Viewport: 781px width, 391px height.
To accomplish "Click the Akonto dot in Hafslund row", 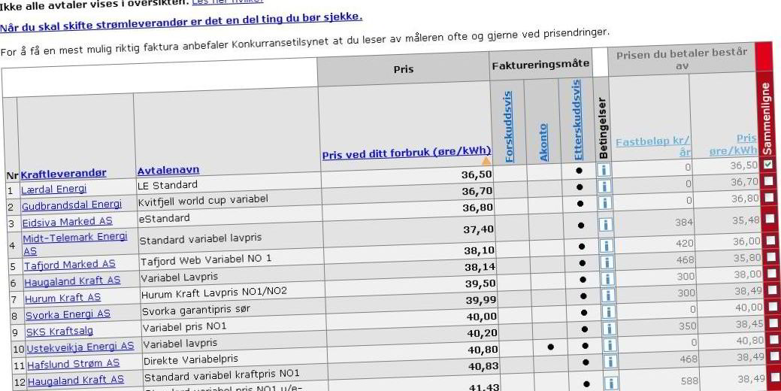I will tap(550, 347).
